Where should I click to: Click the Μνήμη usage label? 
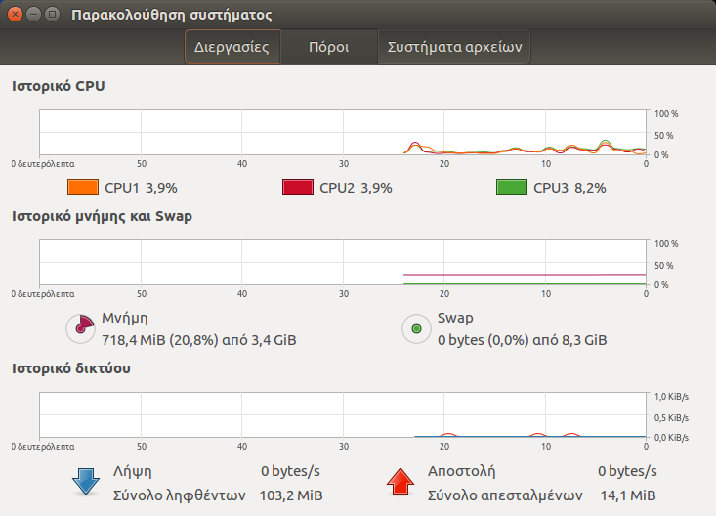199,340
